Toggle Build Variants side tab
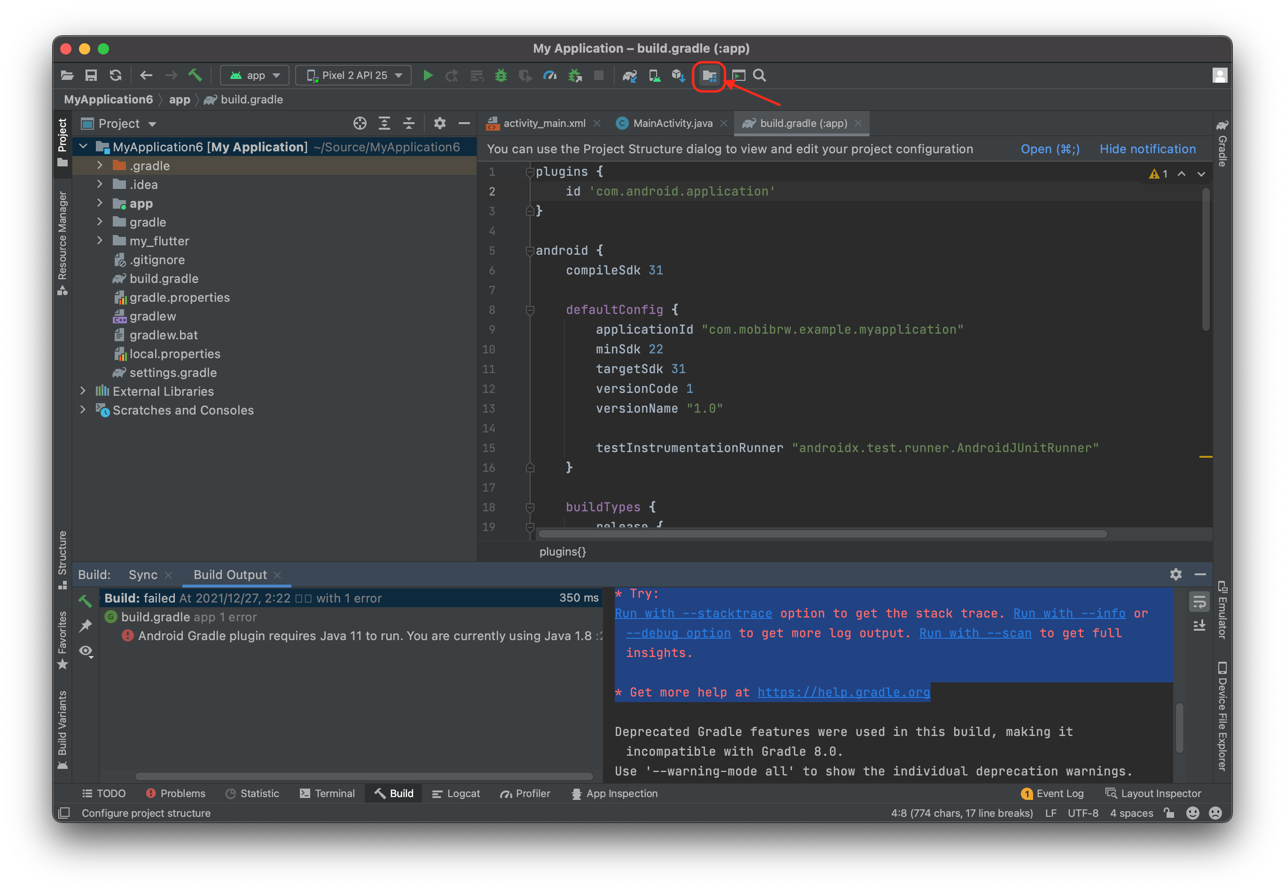The width and height of the screenshot is (1285, 892). pyautogui.click(x=63, y=730)
